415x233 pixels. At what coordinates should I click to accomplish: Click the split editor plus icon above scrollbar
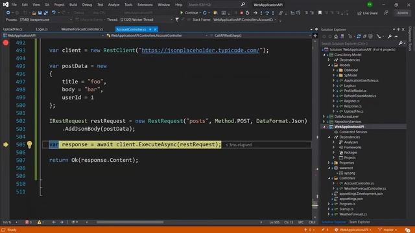click(315, 36)
